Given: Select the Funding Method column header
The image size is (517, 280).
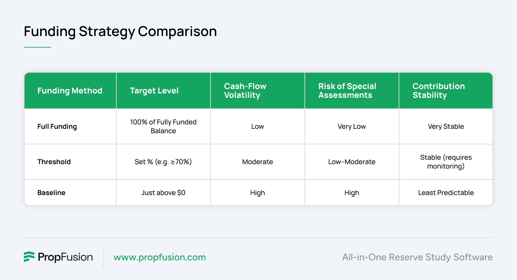Looking at the screenshot, I should pos(70,91).
